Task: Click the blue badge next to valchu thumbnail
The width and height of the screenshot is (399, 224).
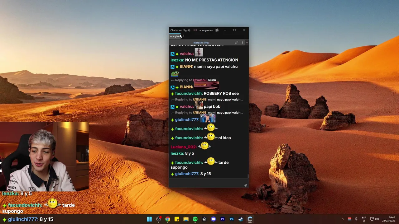Action: pos(172,54)
